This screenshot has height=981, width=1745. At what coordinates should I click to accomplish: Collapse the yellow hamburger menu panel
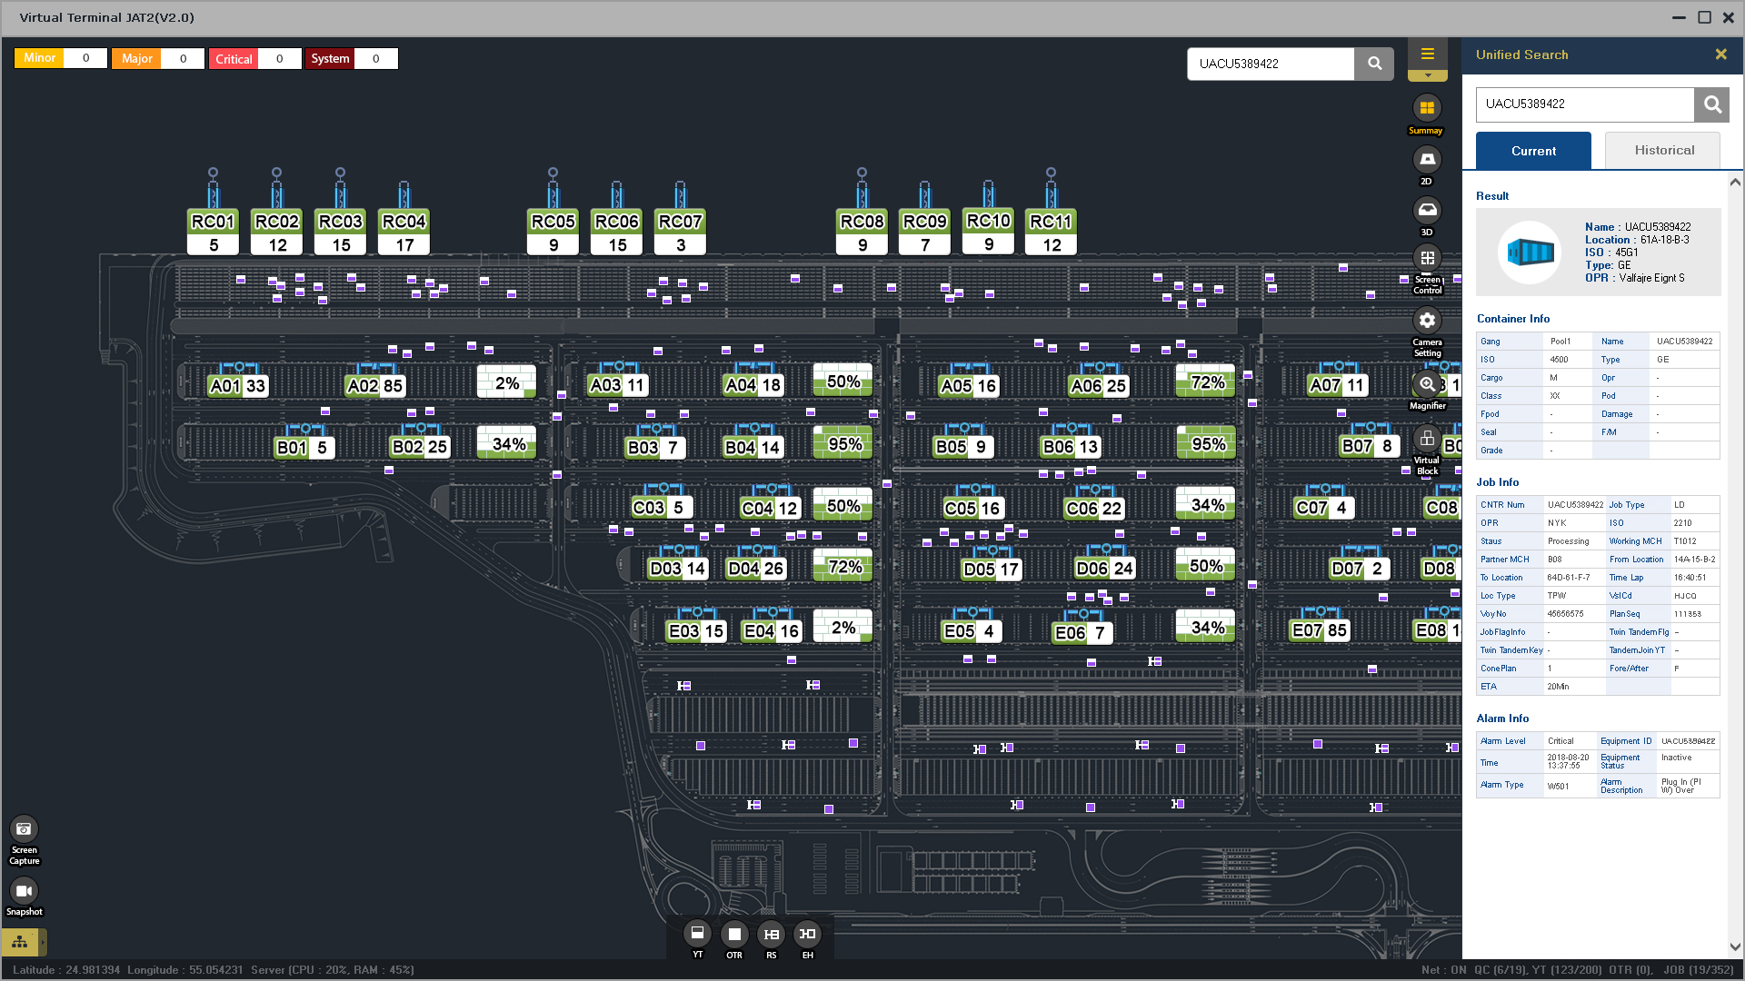tap(1427, 54)
